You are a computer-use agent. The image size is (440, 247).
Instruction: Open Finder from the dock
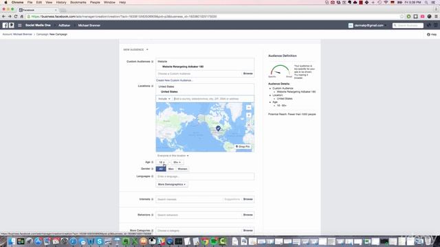click(12, 241)
